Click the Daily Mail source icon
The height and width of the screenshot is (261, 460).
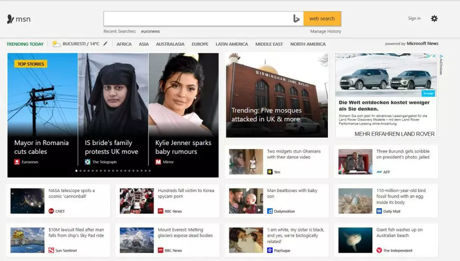coord(379,211)
